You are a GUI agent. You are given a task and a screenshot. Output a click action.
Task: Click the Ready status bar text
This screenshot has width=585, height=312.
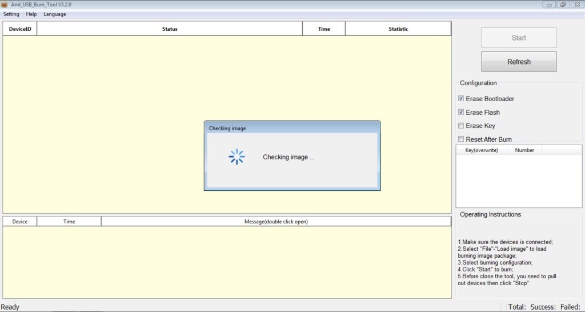click(10, 307)
